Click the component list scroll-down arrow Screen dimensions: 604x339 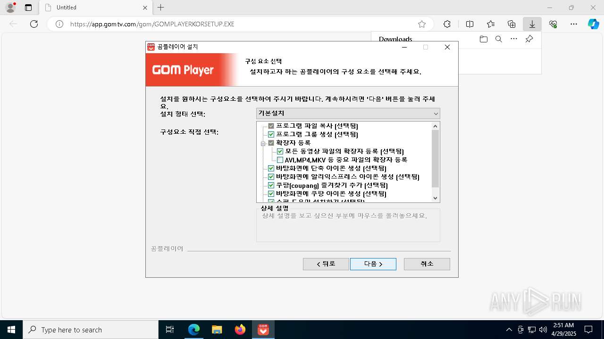click(x=436, y=198)
